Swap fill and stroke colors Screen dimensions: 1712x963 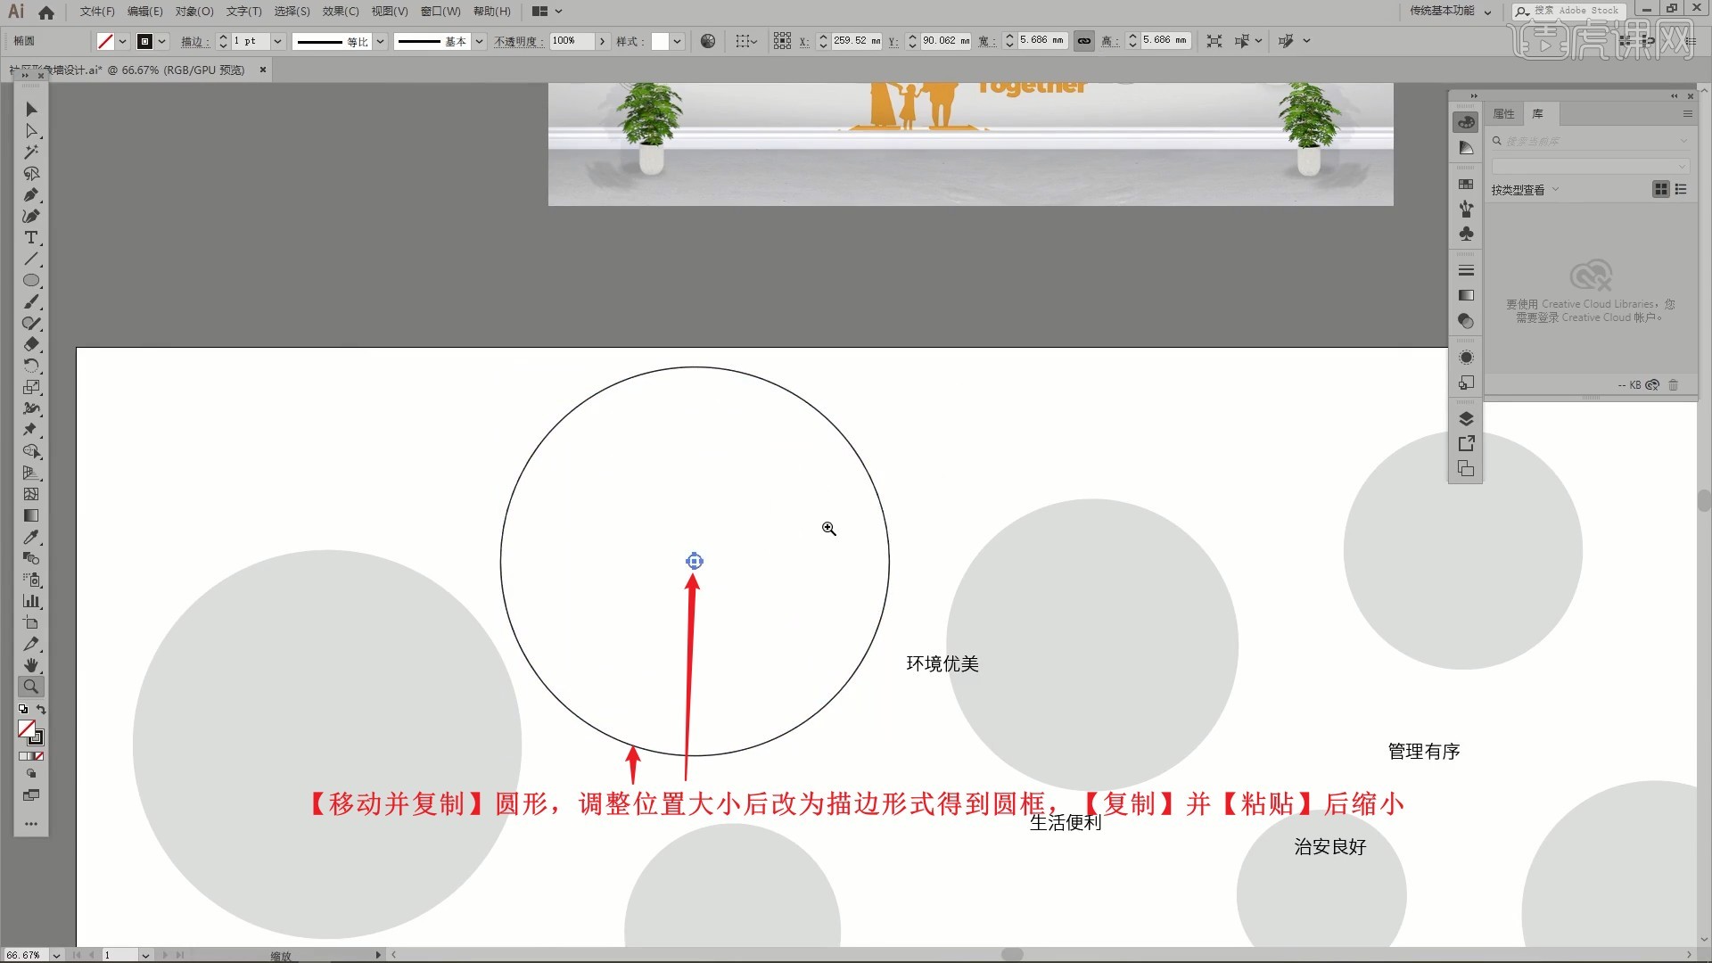coord(41,710)
